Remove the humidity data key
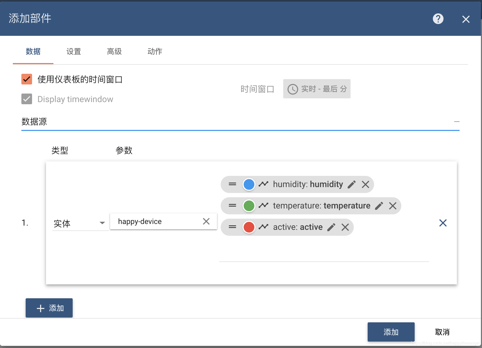This screenshot has width=482, height=348. [x=366, y=184]
